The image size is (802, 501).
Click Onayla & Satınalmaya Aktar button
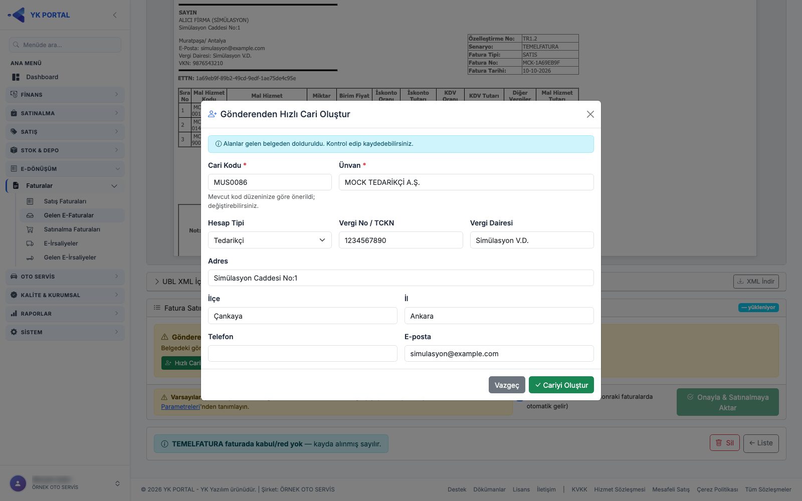point(728,402)
